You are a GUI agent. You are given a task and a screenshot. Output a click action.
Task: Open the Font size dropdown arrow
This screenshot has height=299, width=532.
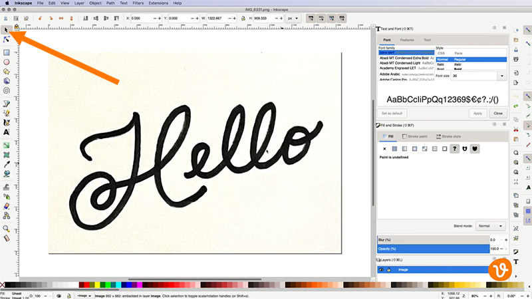(x=502, y=76)
